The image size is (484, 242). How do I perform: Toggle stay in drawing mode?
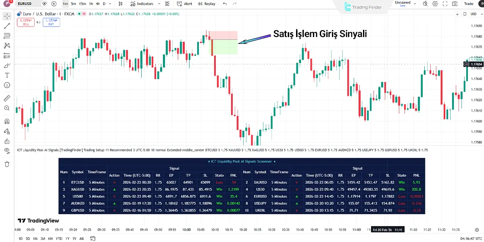point(7,131)
